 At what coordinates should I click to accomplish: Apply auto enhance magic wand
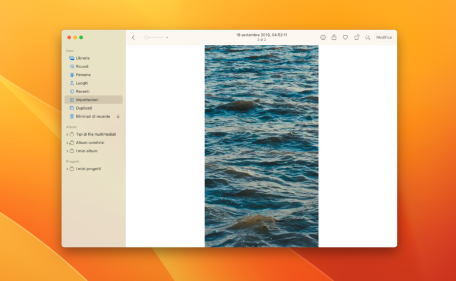tap(368, 37)
